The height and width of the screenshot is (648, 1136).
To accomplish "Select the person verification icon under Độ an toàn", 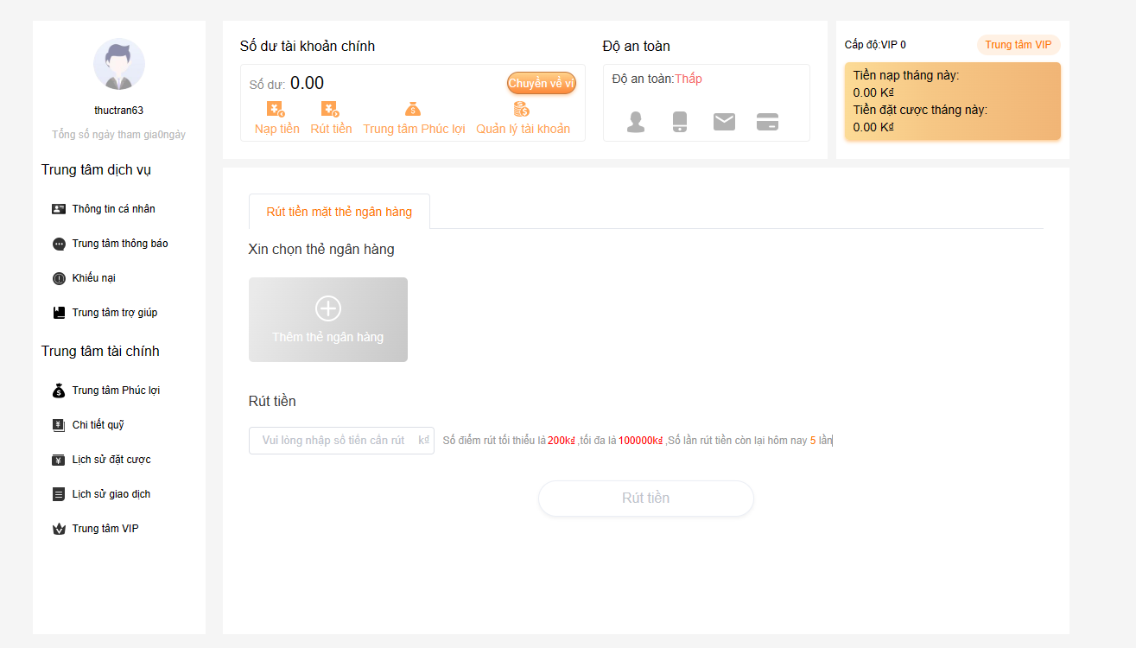I will coord(635,122).
